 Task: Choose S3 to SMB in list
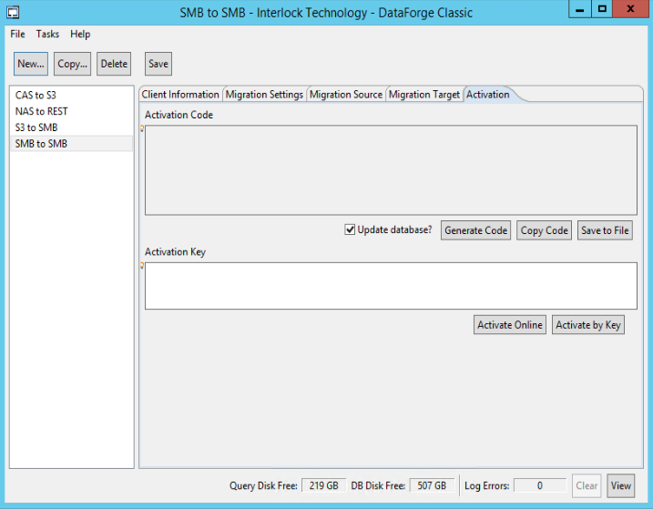[x=36, y=127]
